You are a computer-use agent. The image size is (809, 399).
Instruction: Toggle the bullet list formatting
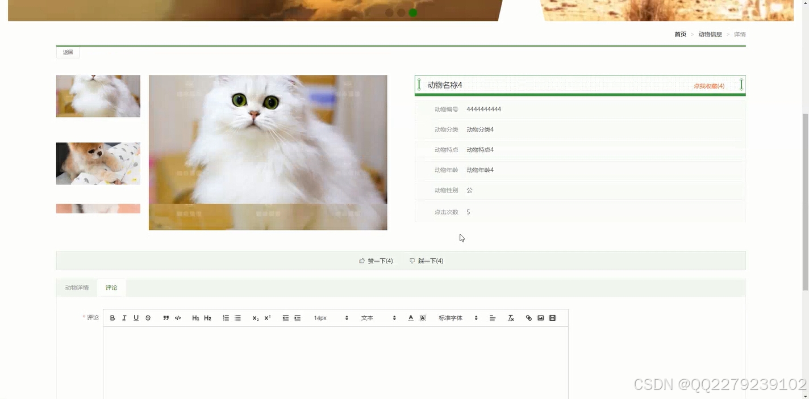pyautogui.click(x=237, y=317)
